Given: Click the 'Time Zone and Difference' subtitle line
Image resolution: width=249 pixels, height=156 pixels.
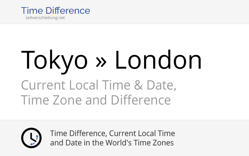Looking at the screenshot, I should click(96, 100).
